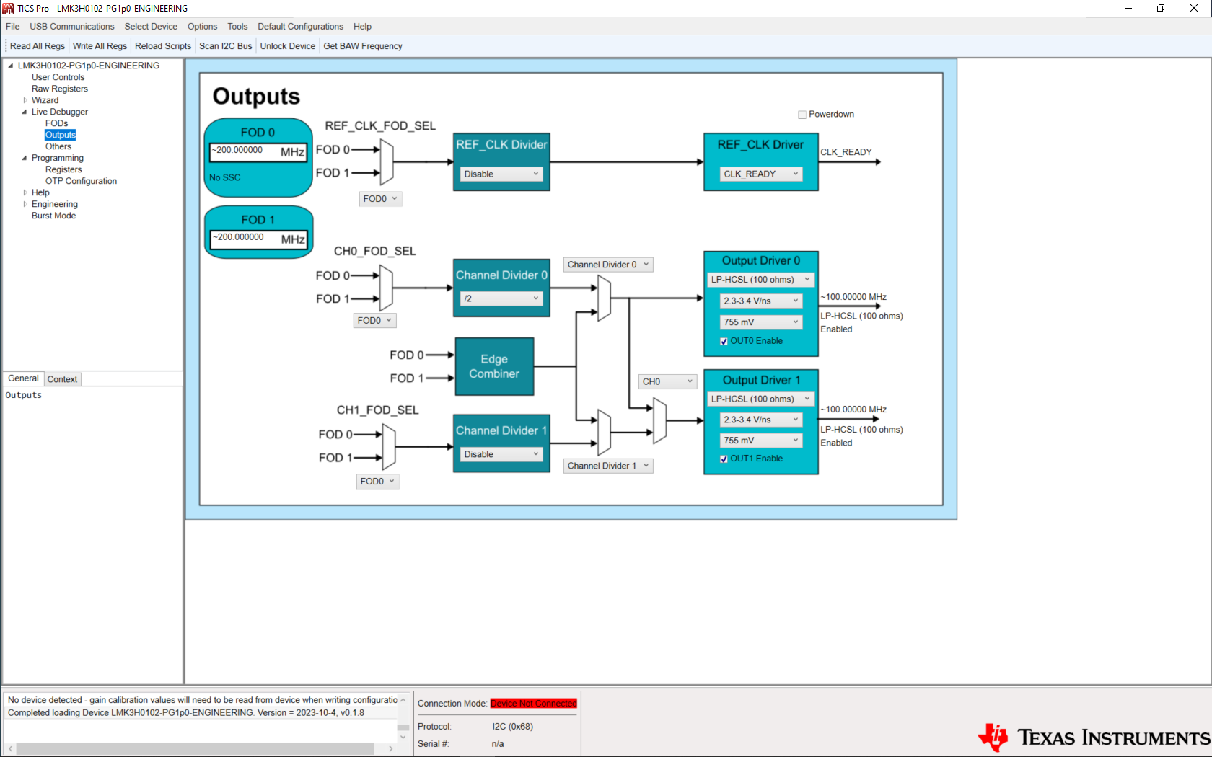Enable the Powerdown checkbox
Screen dimensions: 1212x757
[802, 115]
